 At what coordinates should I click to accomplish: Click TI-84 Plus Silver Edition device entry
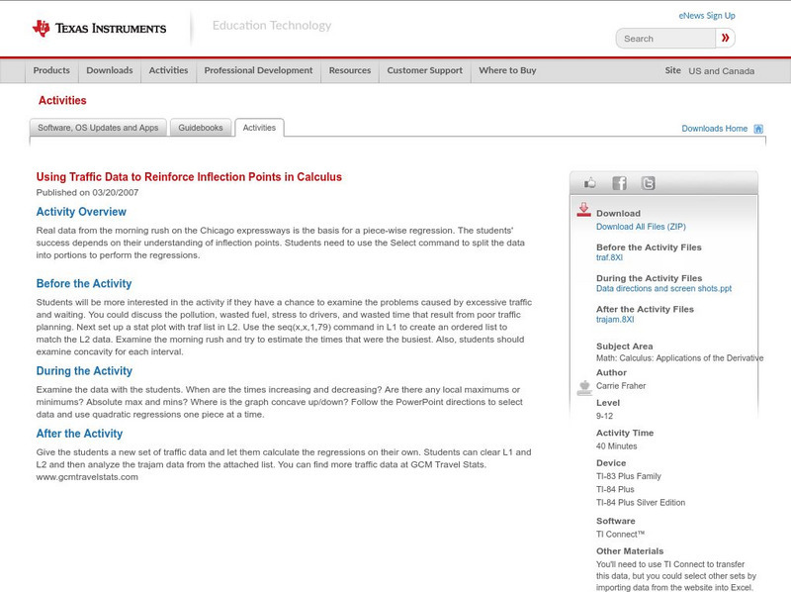tap(641, 503)
